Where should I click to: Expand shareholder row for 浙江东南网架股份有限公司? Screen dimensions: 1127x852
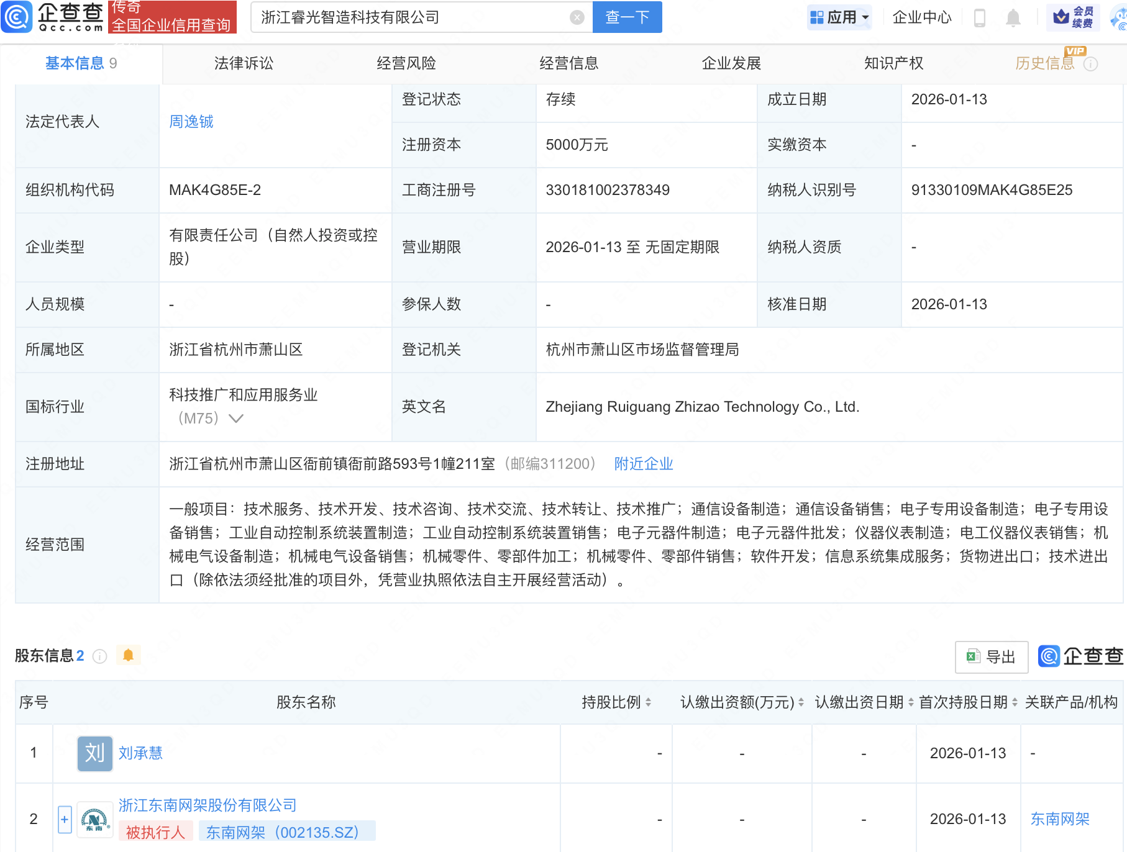tap(64, 819)
